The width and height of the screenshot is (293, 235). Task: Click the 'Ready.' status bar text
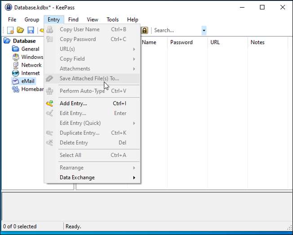pyautogui.click(x=73, y=226)
